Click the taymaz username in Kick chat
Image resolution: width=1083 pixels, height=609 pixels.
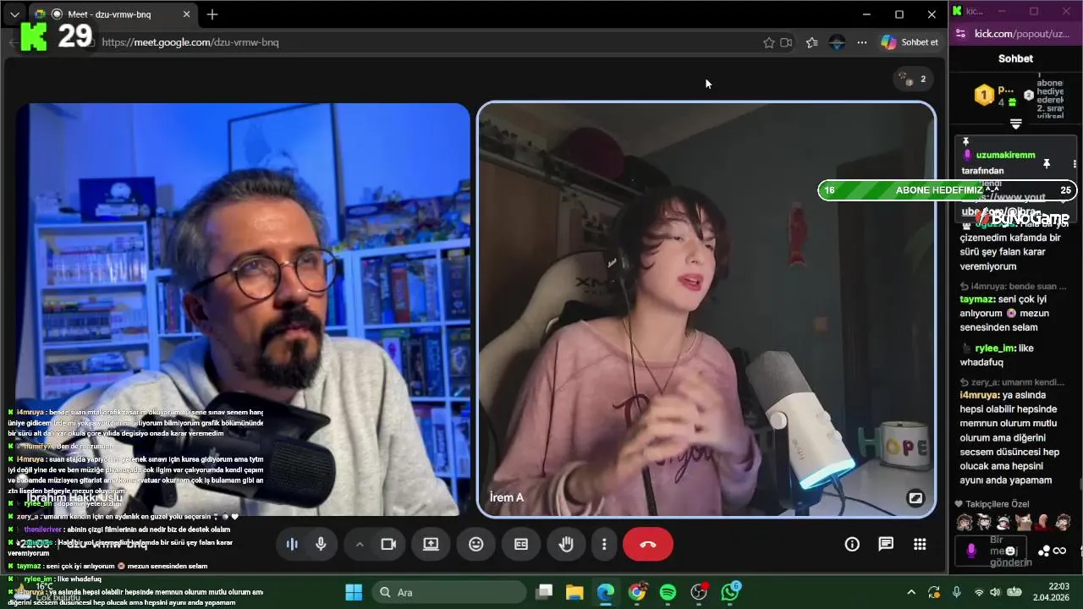pyautogui.click(x=977, y=299)
